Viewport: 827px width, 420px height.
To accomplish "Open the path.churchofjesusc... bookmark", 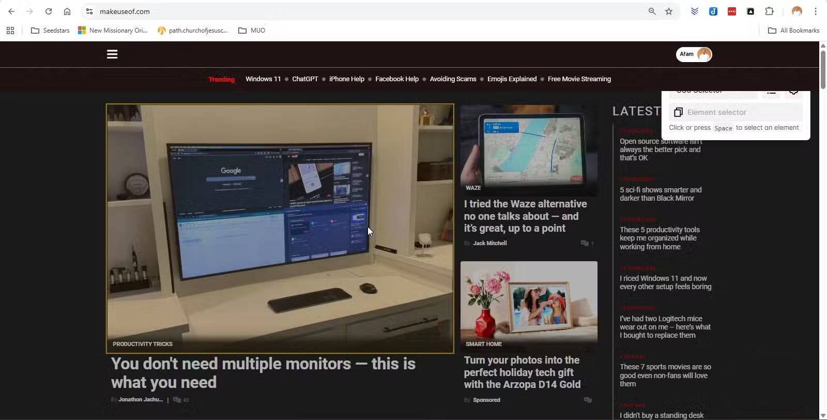I will [193, 31].
